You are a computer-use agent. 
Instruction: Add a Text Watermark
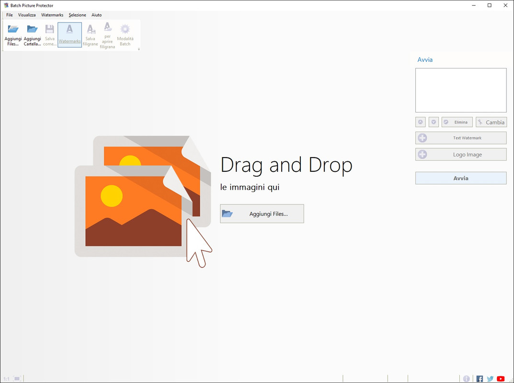tap(461, 138)
